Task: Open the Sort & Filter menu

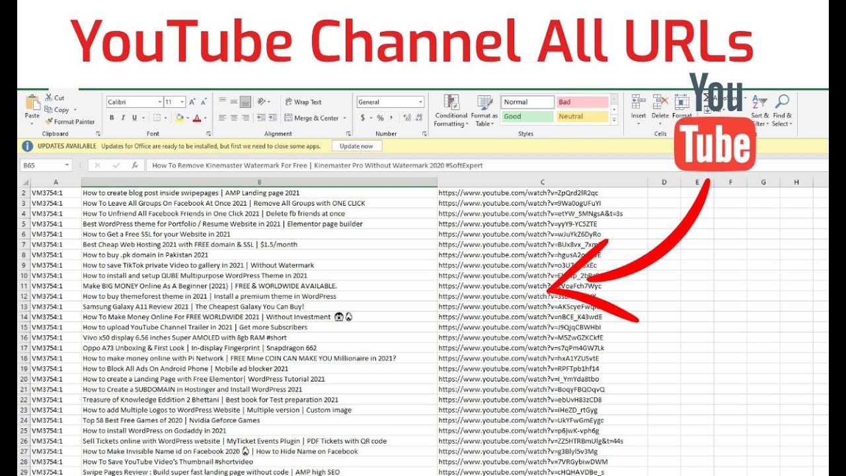Action: [x=760, y=110]
